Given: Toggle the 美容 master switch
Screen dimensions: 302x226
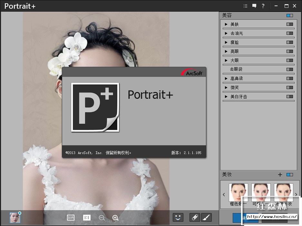Looking at the screenshot, I should point(290,15).
